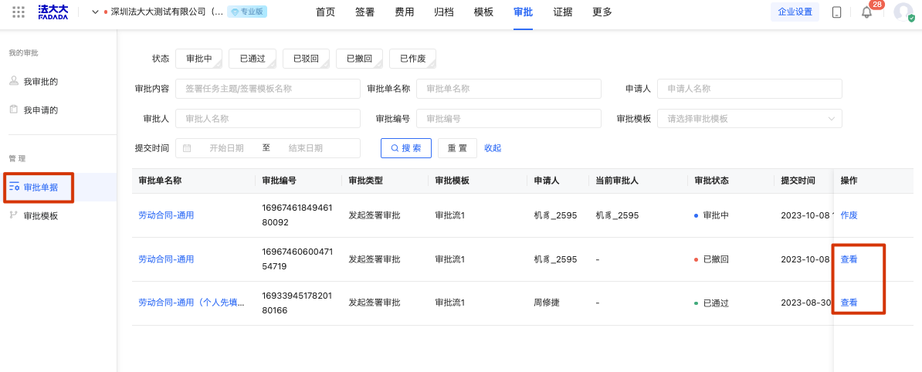This screenshot has width=922, height=372.
Task: Click the 已撤回 status cell
Action: 711,259
